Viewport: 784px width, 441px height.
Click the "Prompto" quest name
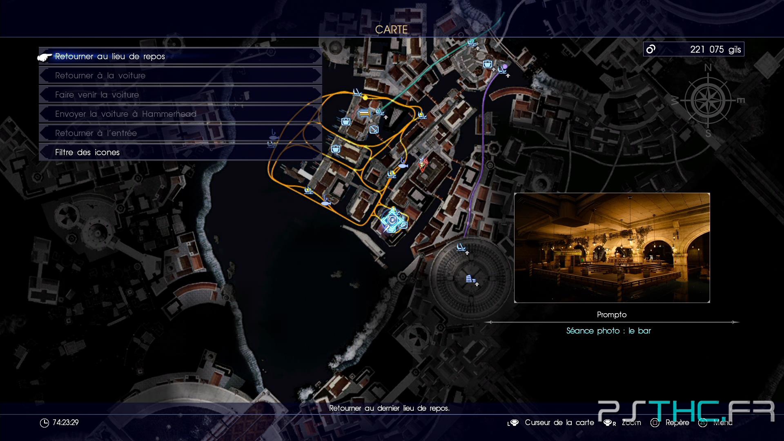(612, 315)
